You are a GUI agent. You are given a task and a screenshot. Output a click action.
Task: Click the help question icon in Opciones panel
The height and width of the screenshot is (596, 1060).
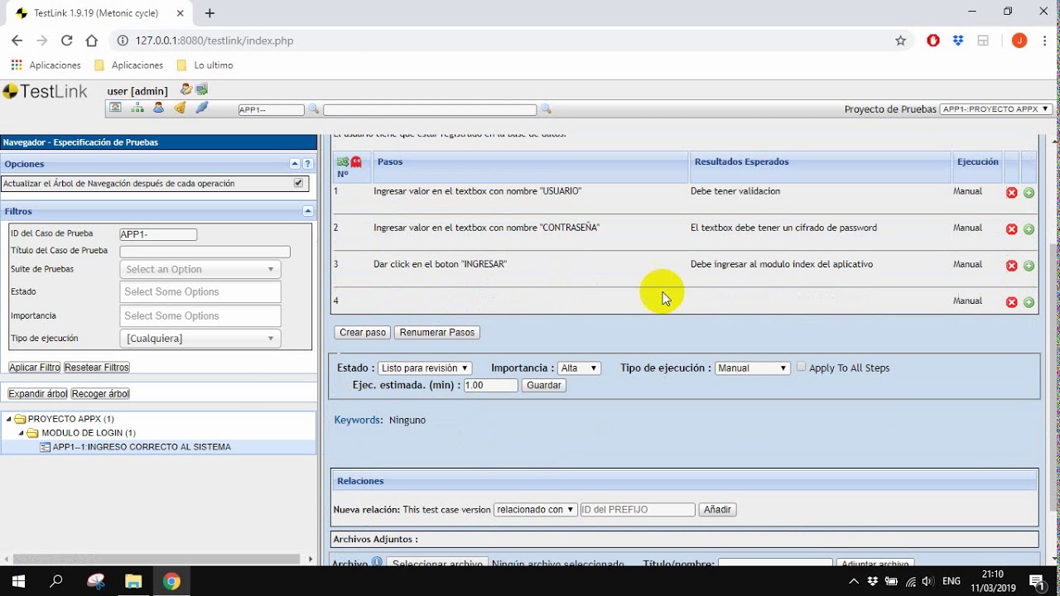(307, 164)
